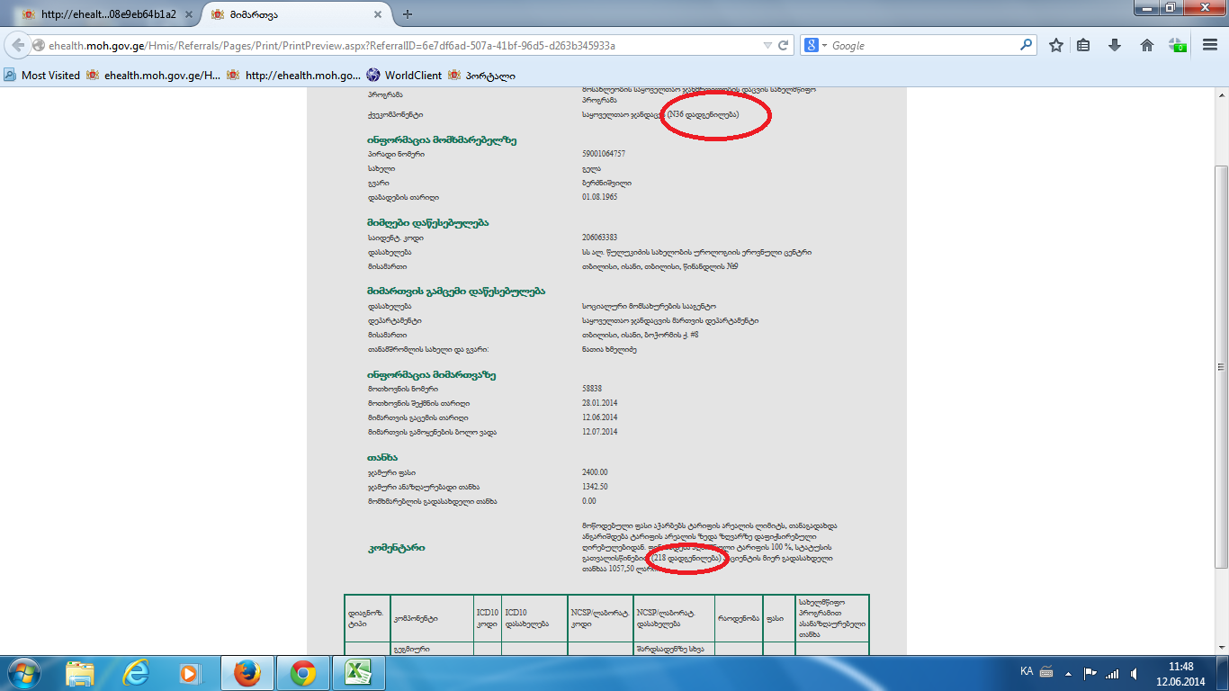Open the Most Visited bookmarks folder
1229x691 pixels.
[42, 76]
